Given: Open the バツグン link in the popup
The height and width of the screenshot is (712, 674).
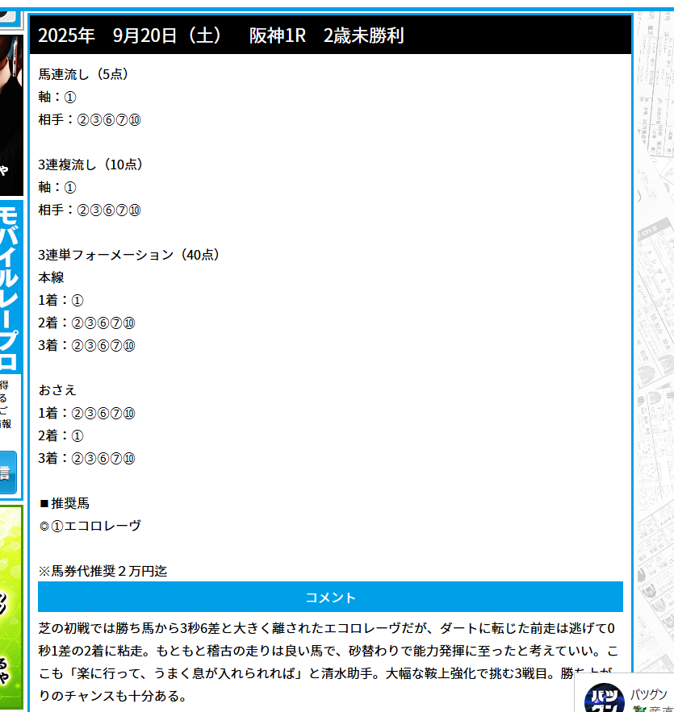Looking at the screenshot, I should pos(648,693).
